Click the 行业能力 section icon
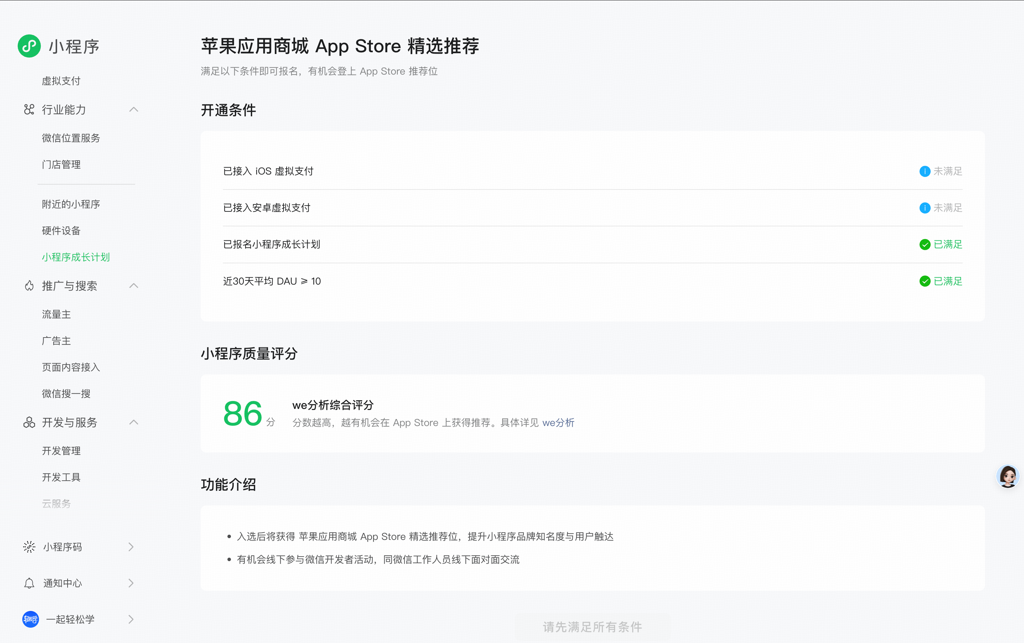The height and width of the screenshot is (643, 1024). [29, 110]
